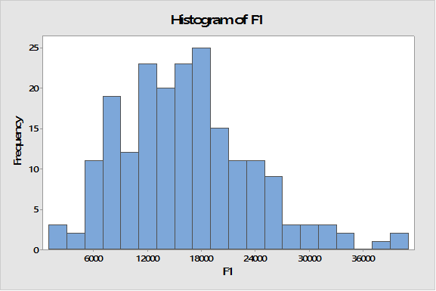The width and height of the screenshot is (436, 291).
Task: Select the bar with frequency 15
Action: (220, 189)
